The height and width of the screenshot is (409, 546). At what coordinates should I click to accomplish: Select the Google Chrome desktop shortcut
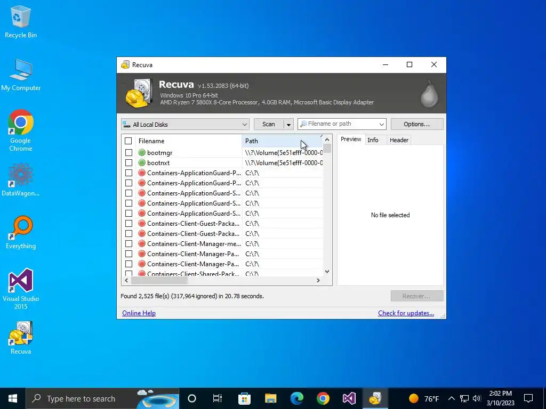(x=21, y=131)
